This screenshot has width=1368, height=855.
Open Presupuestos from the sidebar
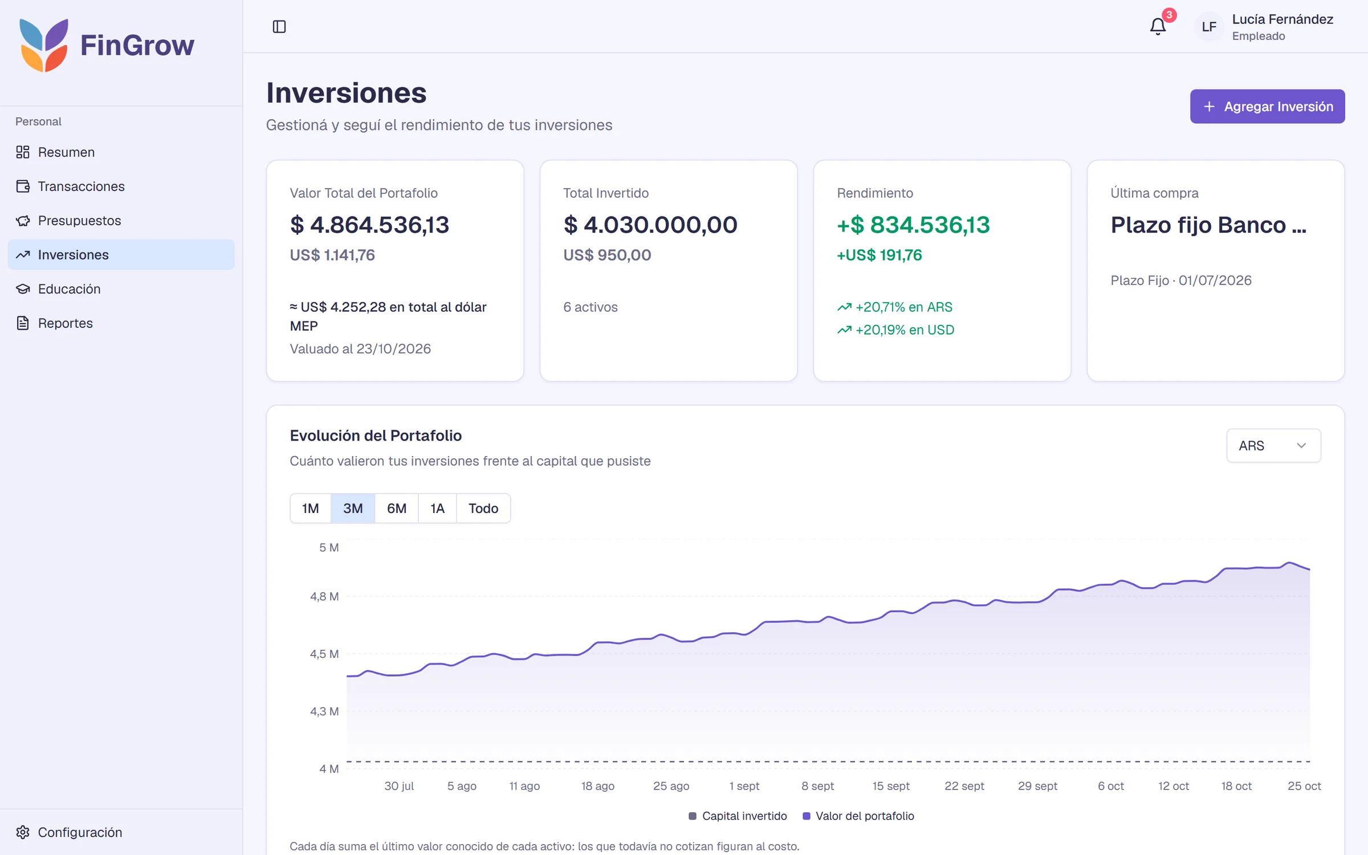(121, 221)
